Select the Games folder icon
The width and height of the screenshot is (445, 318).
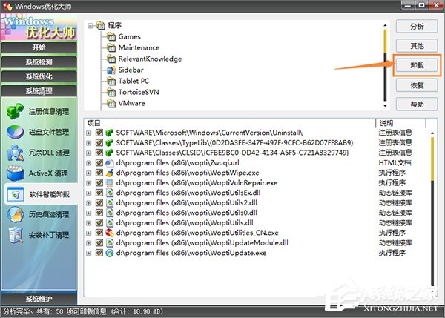click(x=111, y=36)
